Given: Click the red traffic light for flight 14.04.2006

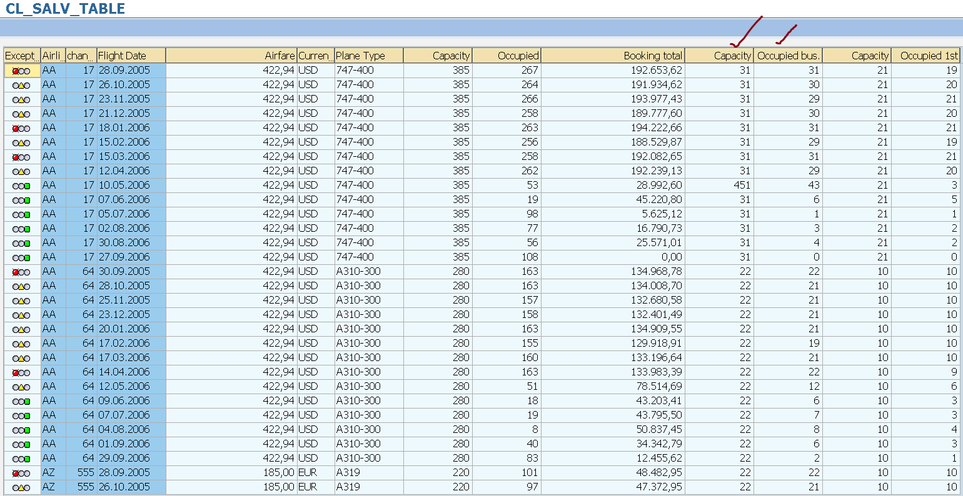Looking at the screenshot, I should (x=21, y=372).
